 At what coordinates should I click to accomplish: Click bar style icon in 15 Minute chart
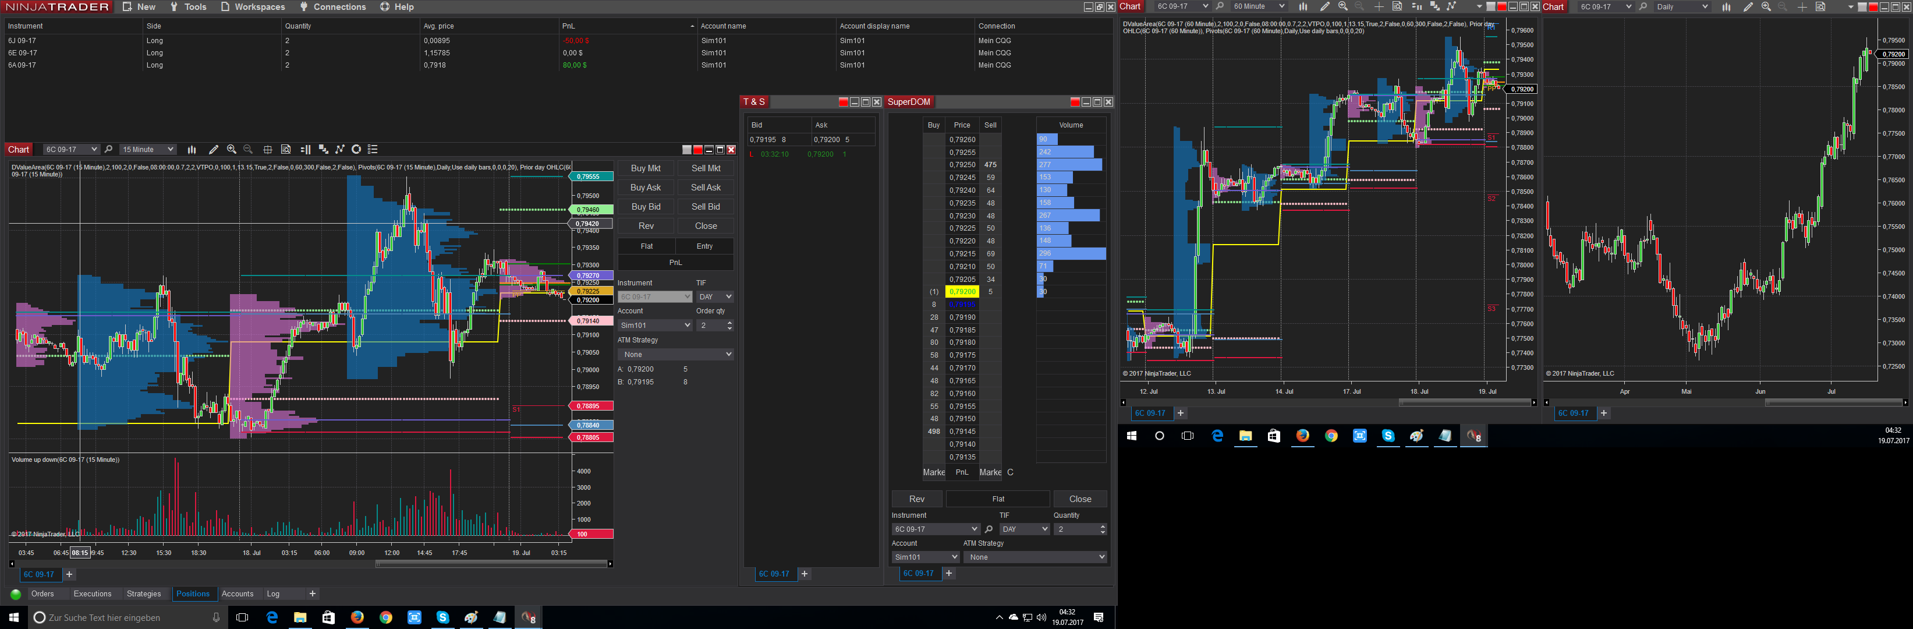tap(192, 149)
